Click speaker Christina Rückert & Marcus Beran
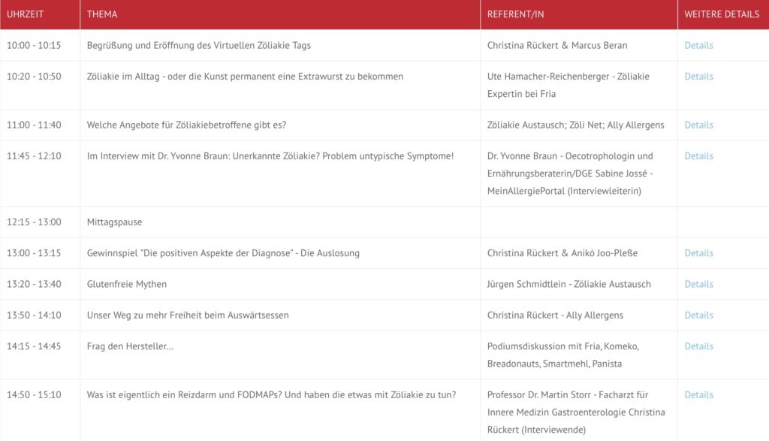 click(x=557, y=45)
